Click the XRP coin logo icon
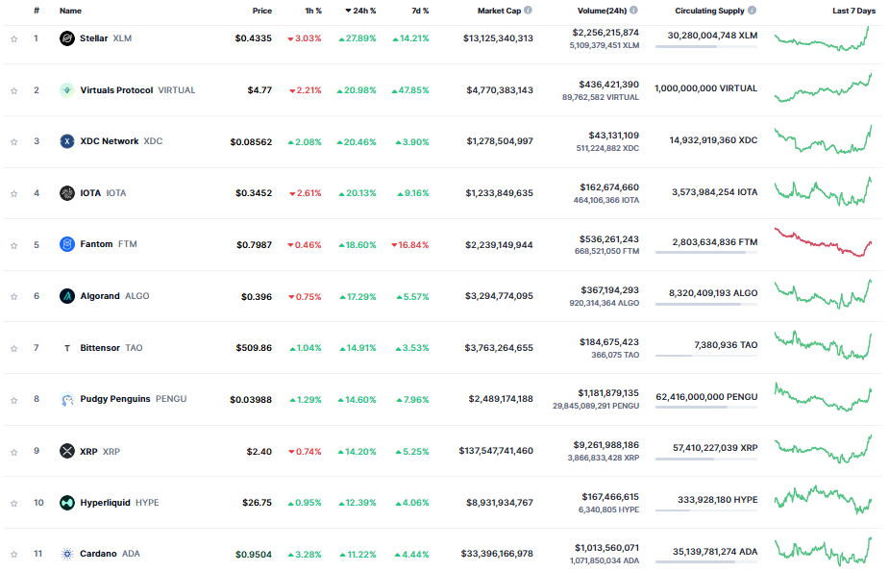The width and height of the screenshot is (889, 572). (67, 451)
